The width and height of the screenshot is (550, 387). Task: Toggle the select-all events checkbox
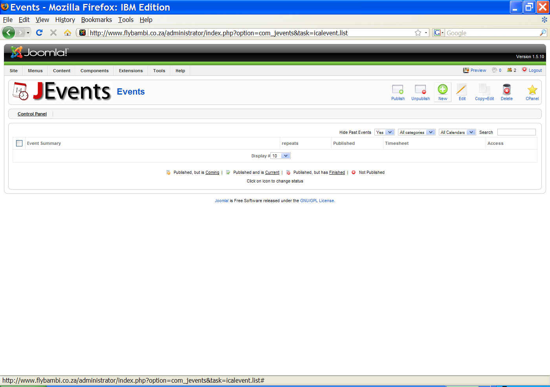[19, 143]
